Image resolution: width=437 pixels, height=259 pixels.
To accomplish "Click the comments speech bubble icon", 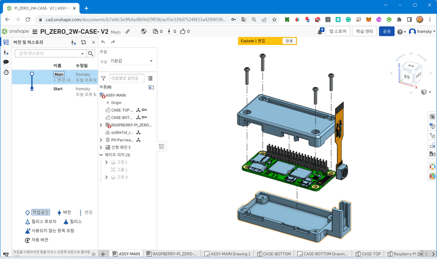I will coord(6,62).
